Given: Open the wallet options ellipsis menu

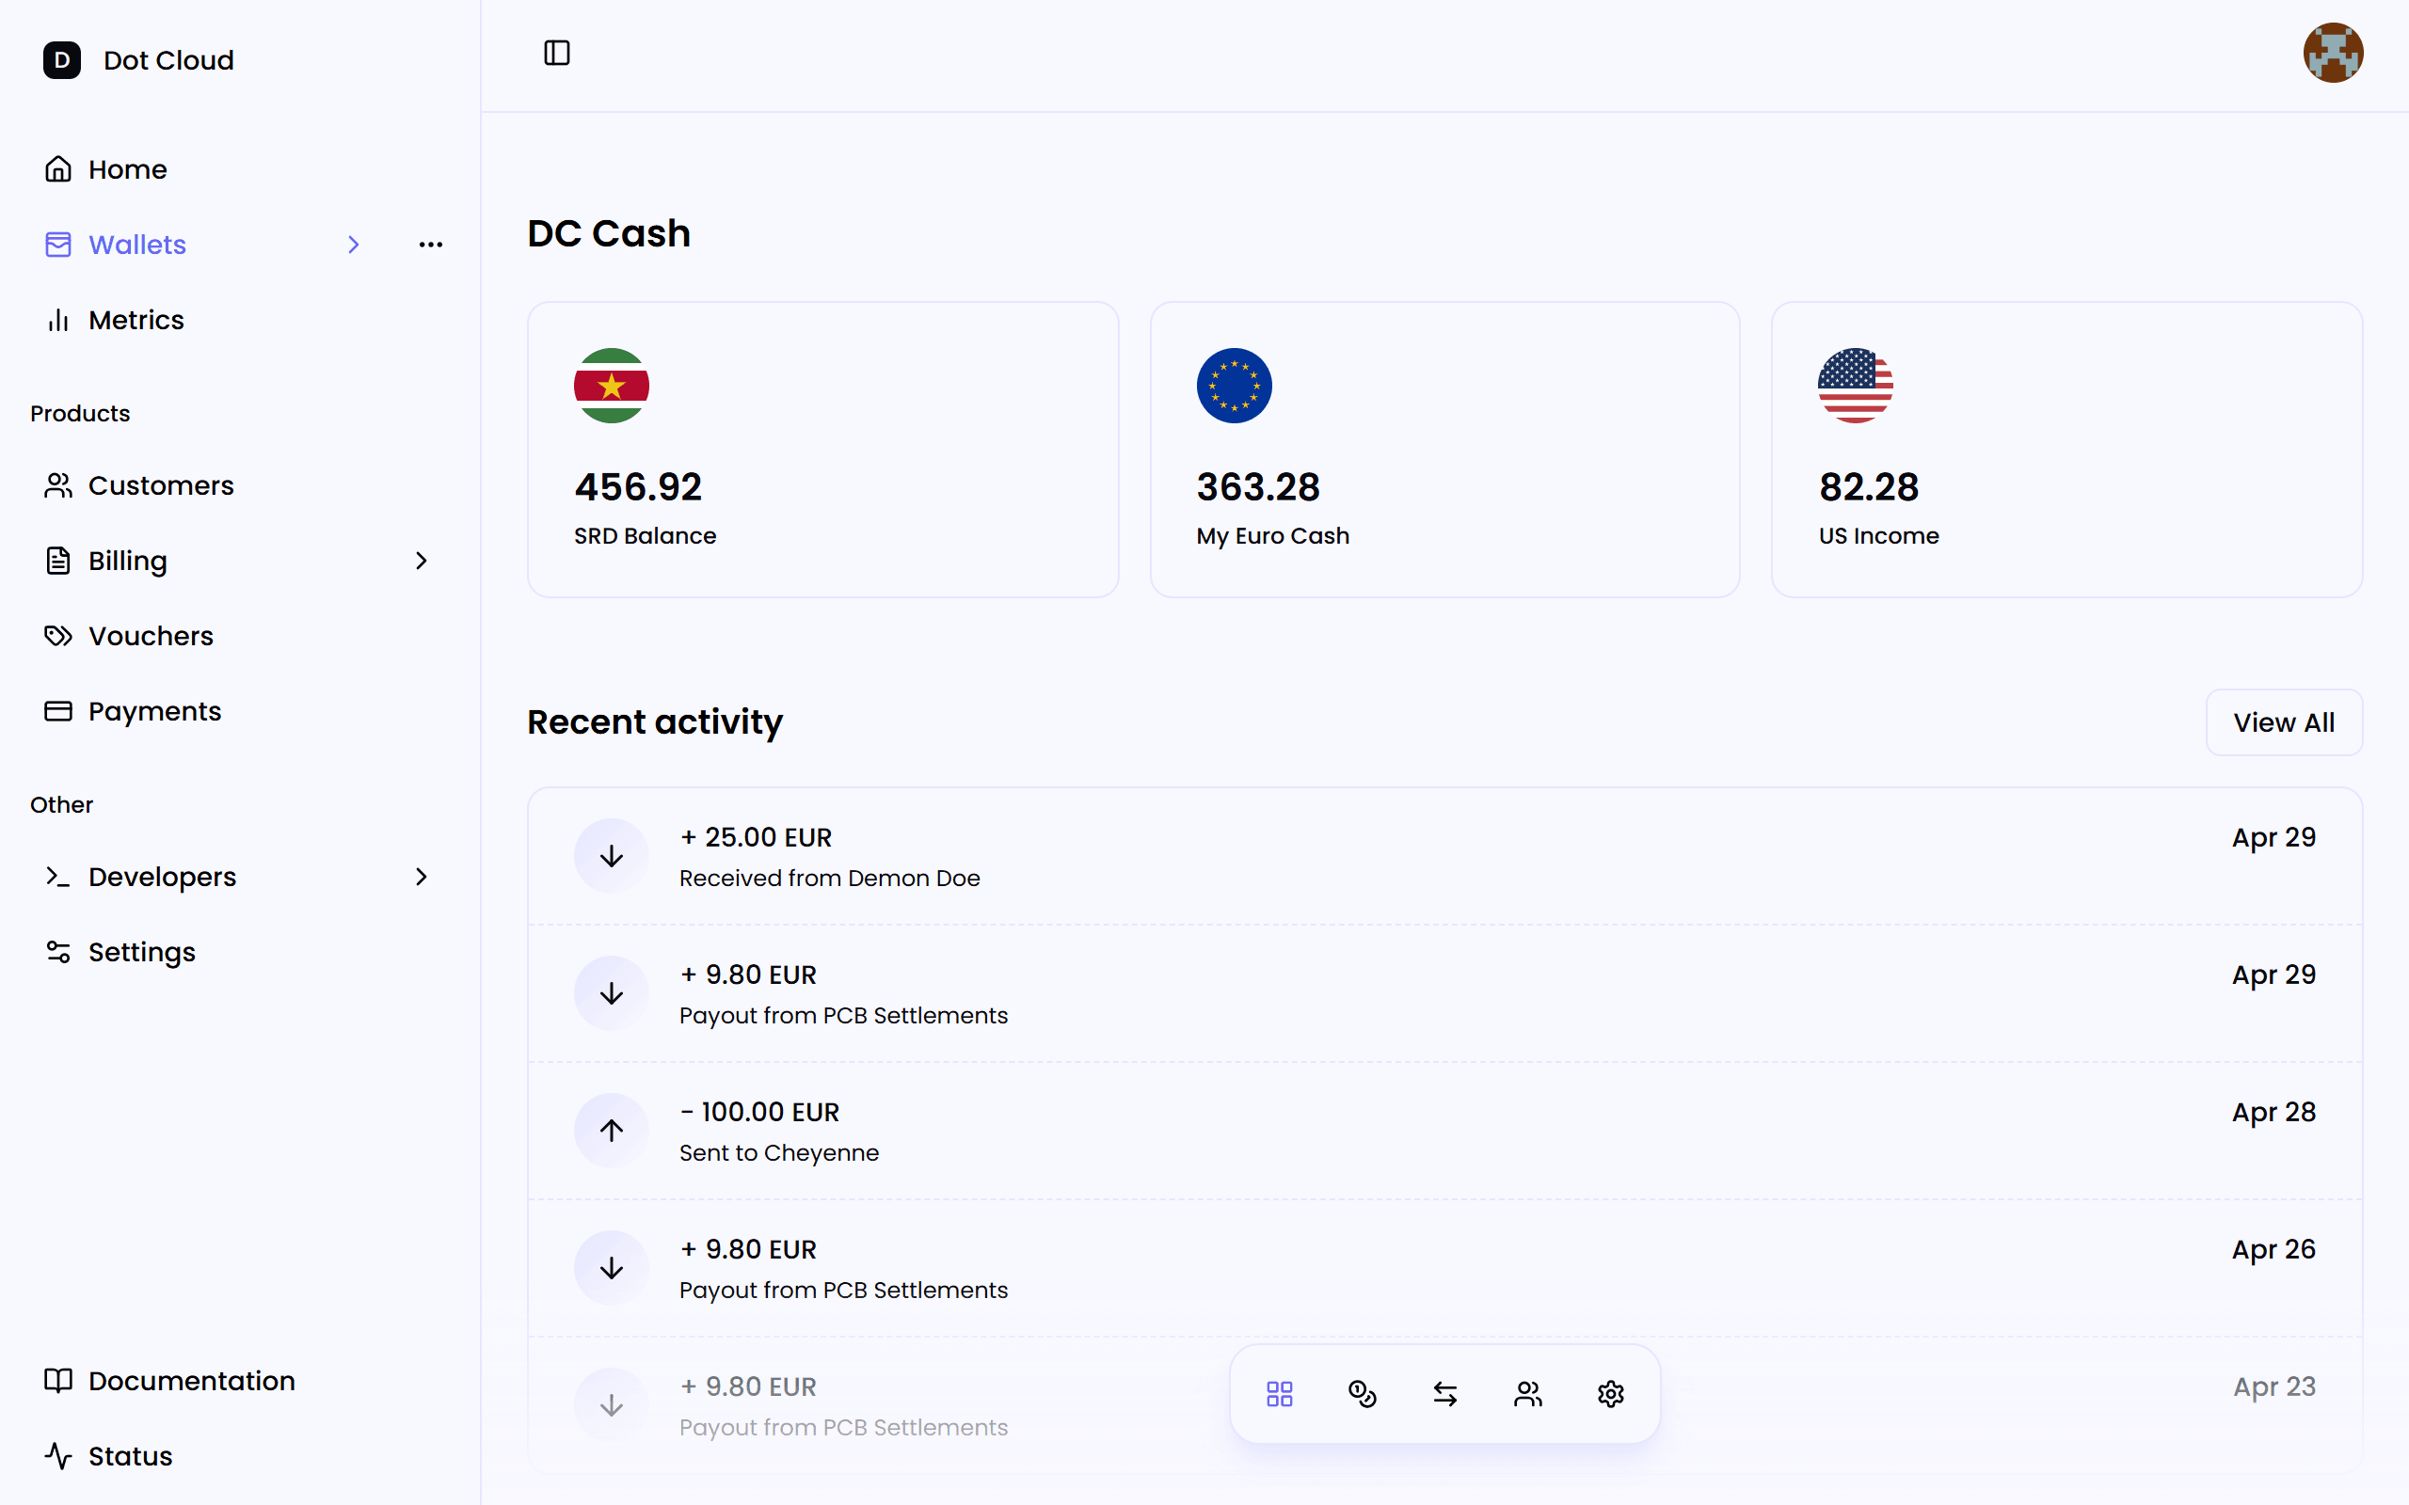Looking at the screenshot, I should [430, 244].
